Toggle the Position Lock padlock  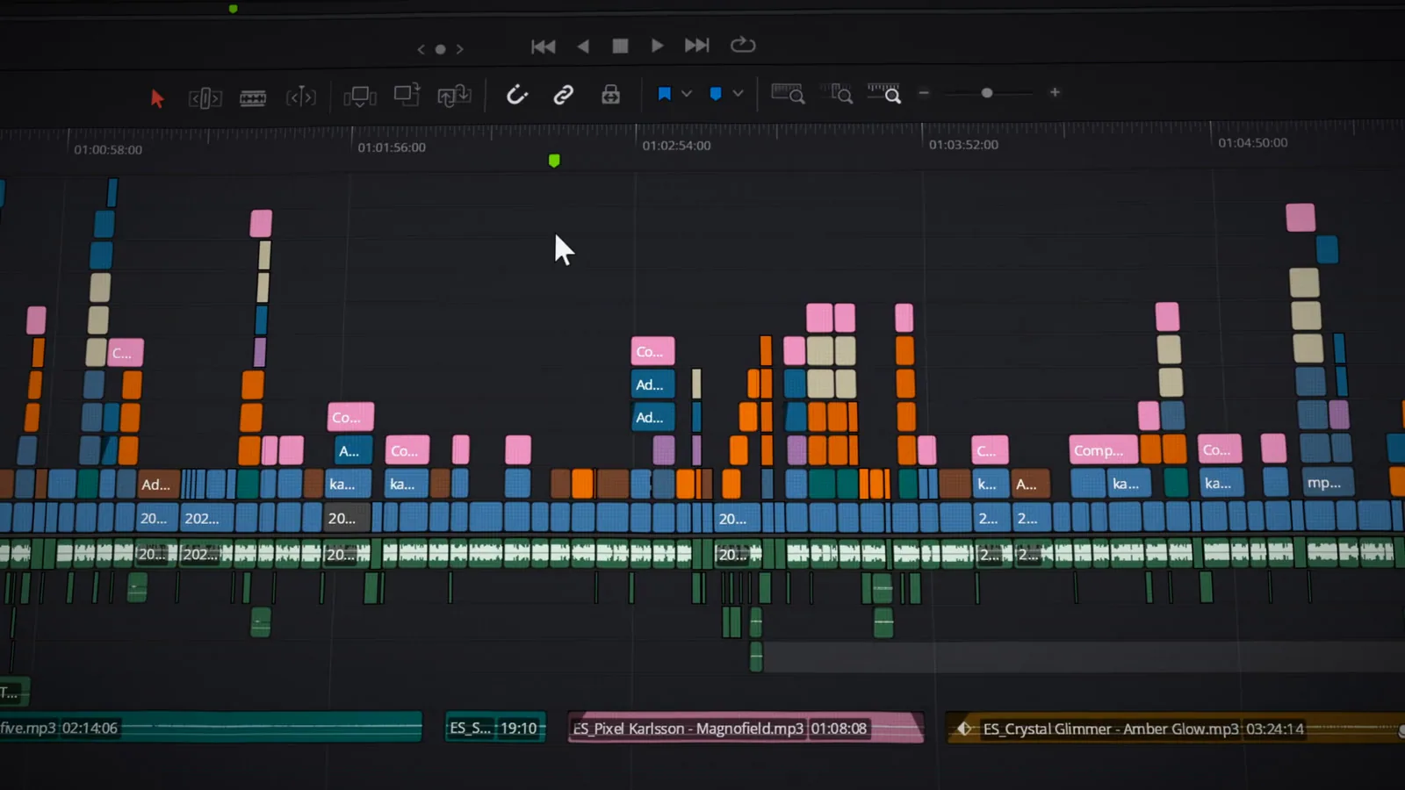coord(611,94)
